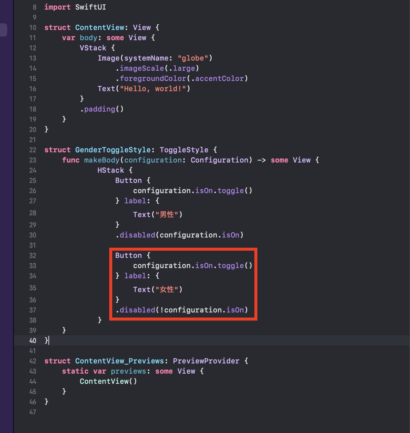Click the 'import SwiftUI' statement on line 8
The height and width of the screenshot is (433, 410).
75,7
